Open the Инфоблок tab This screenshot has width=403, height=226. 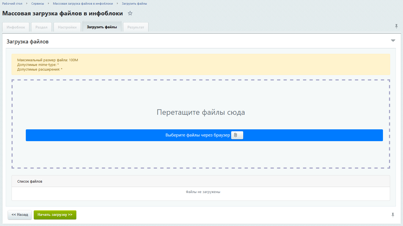point(16,27)
